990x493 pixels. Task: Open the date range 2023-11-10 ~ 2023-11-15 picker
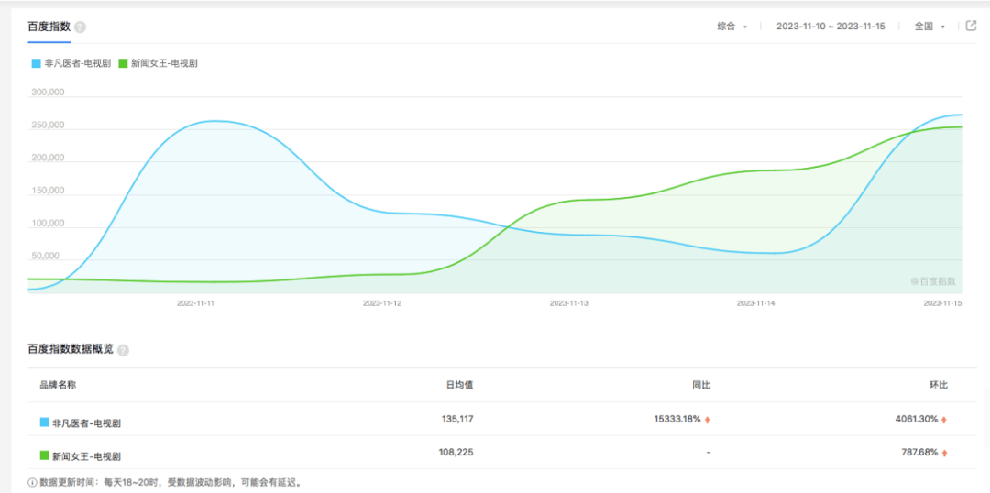point(830,27)
